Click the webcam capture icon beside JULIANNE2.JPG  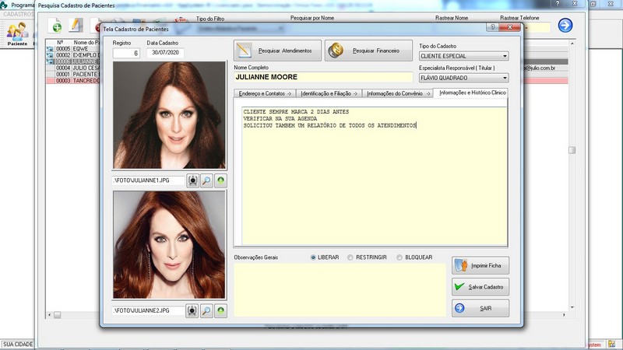point(192,310)
